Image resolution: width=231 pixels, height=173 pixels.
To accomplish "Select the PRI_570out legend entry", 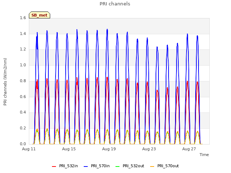I will (164, 166).
